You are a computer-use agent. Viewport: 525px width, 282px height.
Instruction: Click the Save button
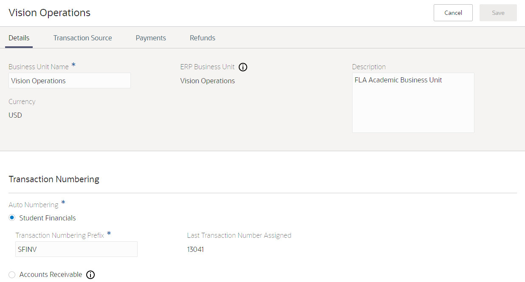[498, 13]
